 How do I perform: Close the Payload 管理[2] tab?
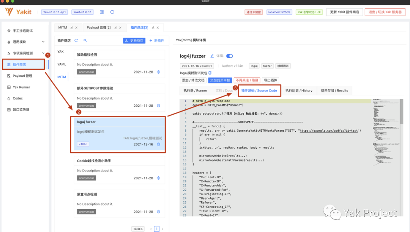(x=120, y=28)
